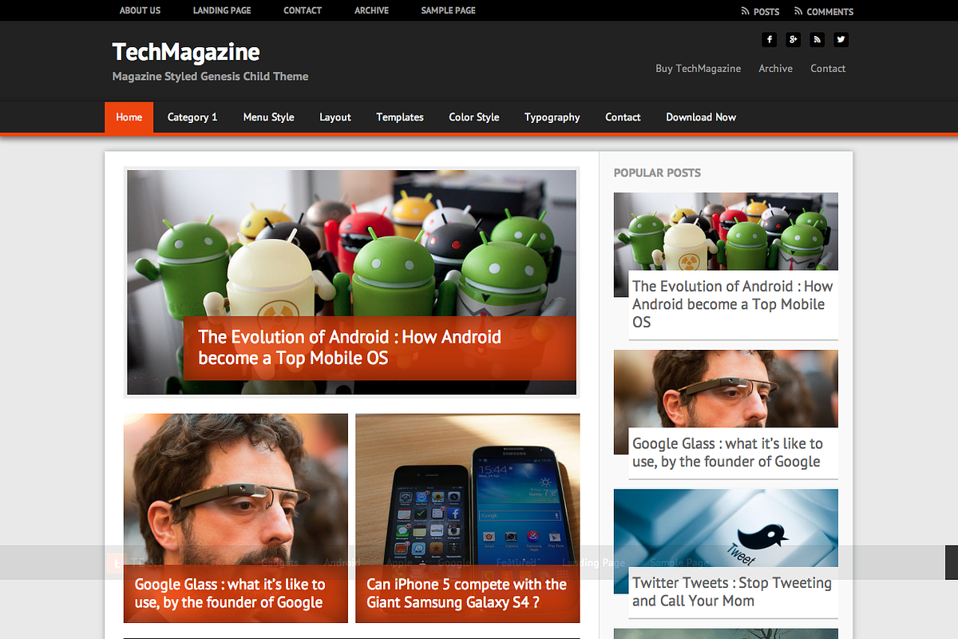Click the POPULAR POSTS heading
This screenshot has height=639, width=958.
pyautogui.click(x=657, y=173)
